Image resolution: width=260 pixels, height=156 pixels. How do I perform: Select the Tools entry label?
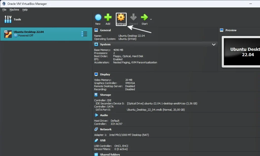[x=17, y=19]
